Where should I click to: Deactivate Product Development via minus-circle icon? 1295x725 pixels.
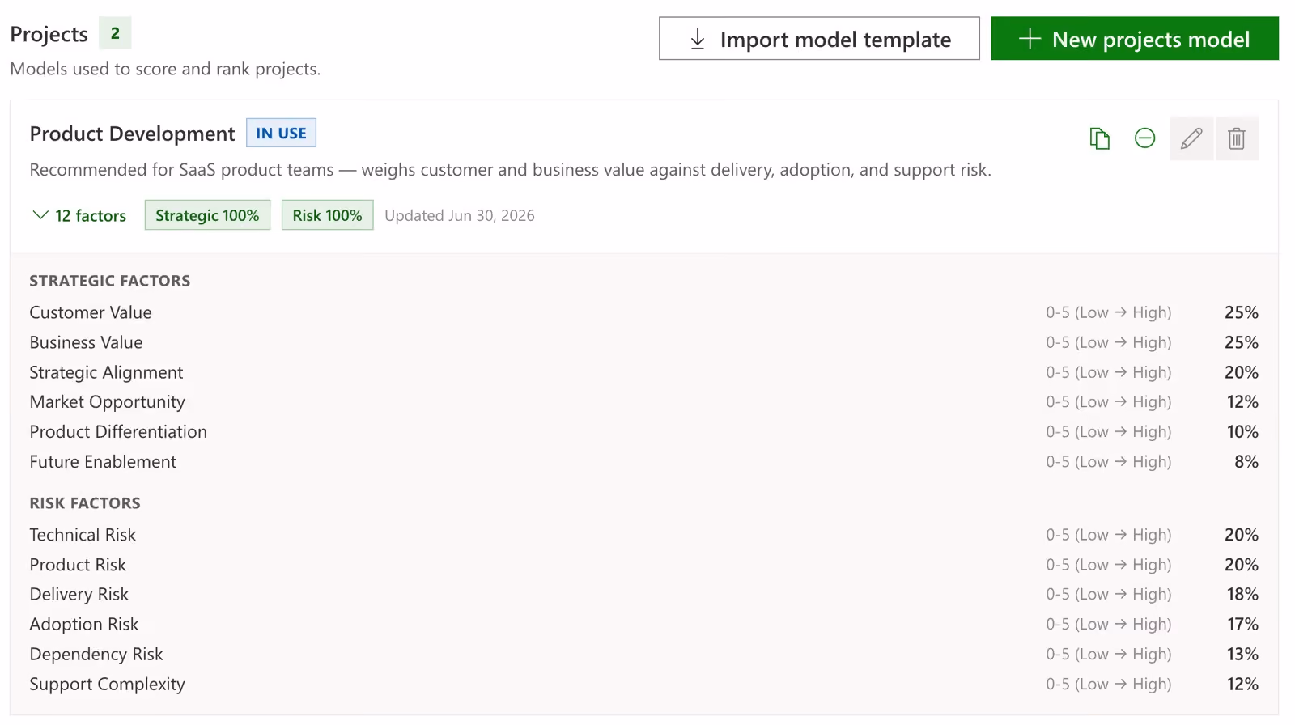(x=1144, y=138)
